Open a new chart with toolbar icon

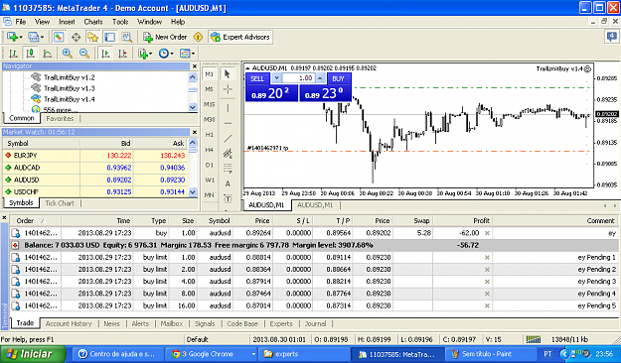point(12,37)
